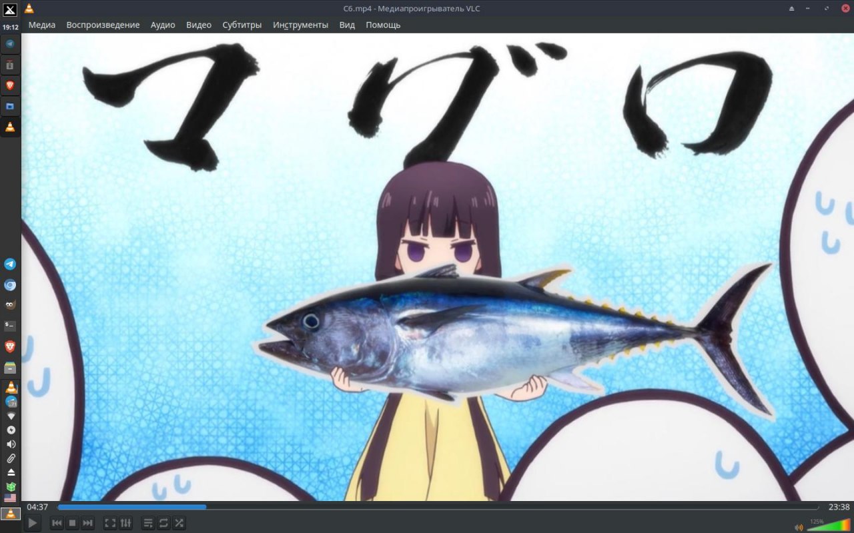
Task: Open the Инструменты menu
Action: coord(300,25)
